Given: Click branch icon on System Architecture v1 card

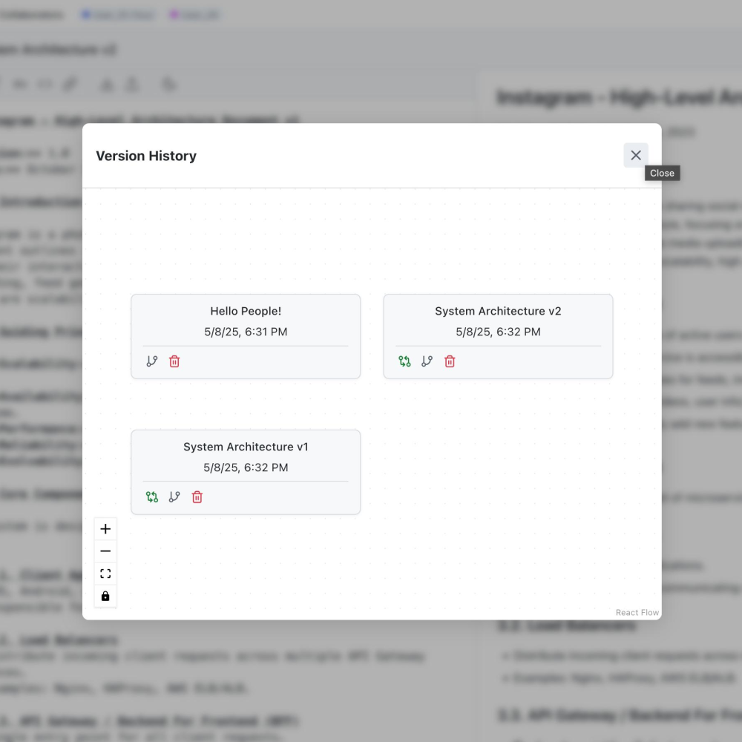Looking at the screenshot, I should [174, 497].
